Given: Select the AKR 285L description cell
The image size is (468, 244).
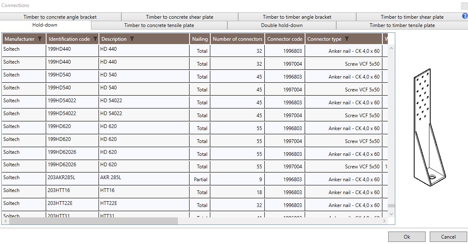Looking at the screenshot, I should 144,179.
